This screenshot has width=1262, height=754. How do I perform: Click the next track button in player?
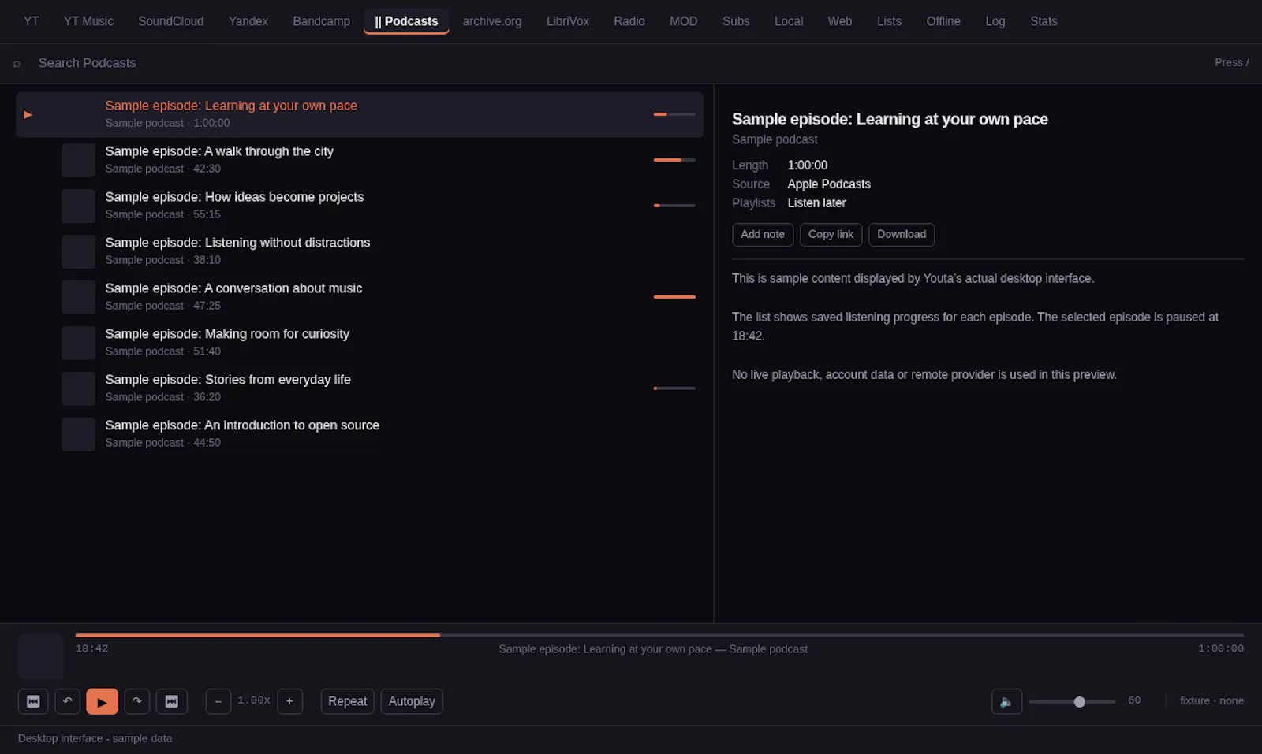[x=172, y=701]
